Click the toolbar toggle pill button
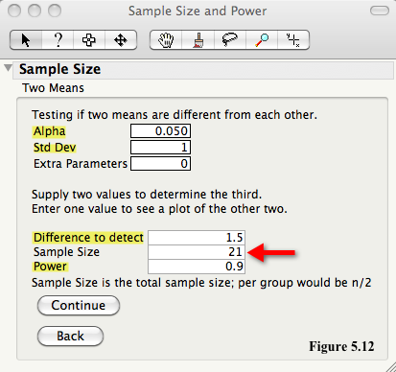Image resolution: width=396 pixels, height=372 pixels. pos(380,11)
